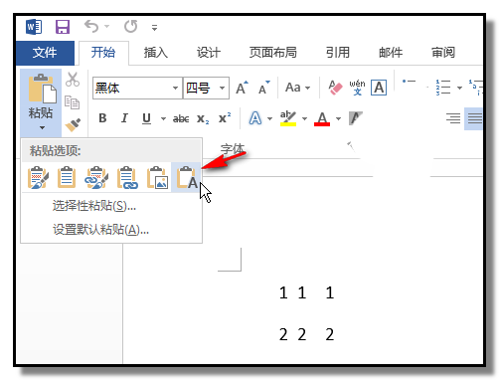Toggle subscript formatting
Screen dimensions: 499x380
click(x=203, y=118)
